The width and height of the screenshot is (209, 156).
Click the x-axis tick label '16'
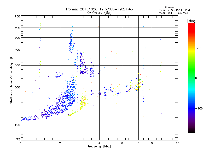tap(178, 143)
